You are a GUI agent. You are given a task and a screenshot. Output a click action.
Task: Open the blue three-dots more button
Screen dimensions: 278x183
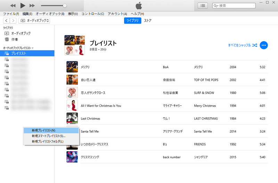point(264,45)
